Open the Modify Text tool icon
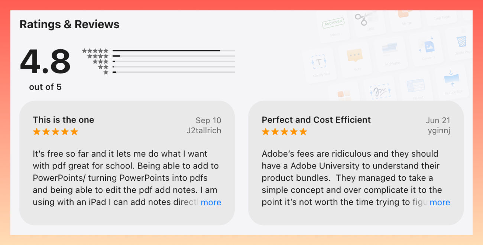 tap(319, 62)
